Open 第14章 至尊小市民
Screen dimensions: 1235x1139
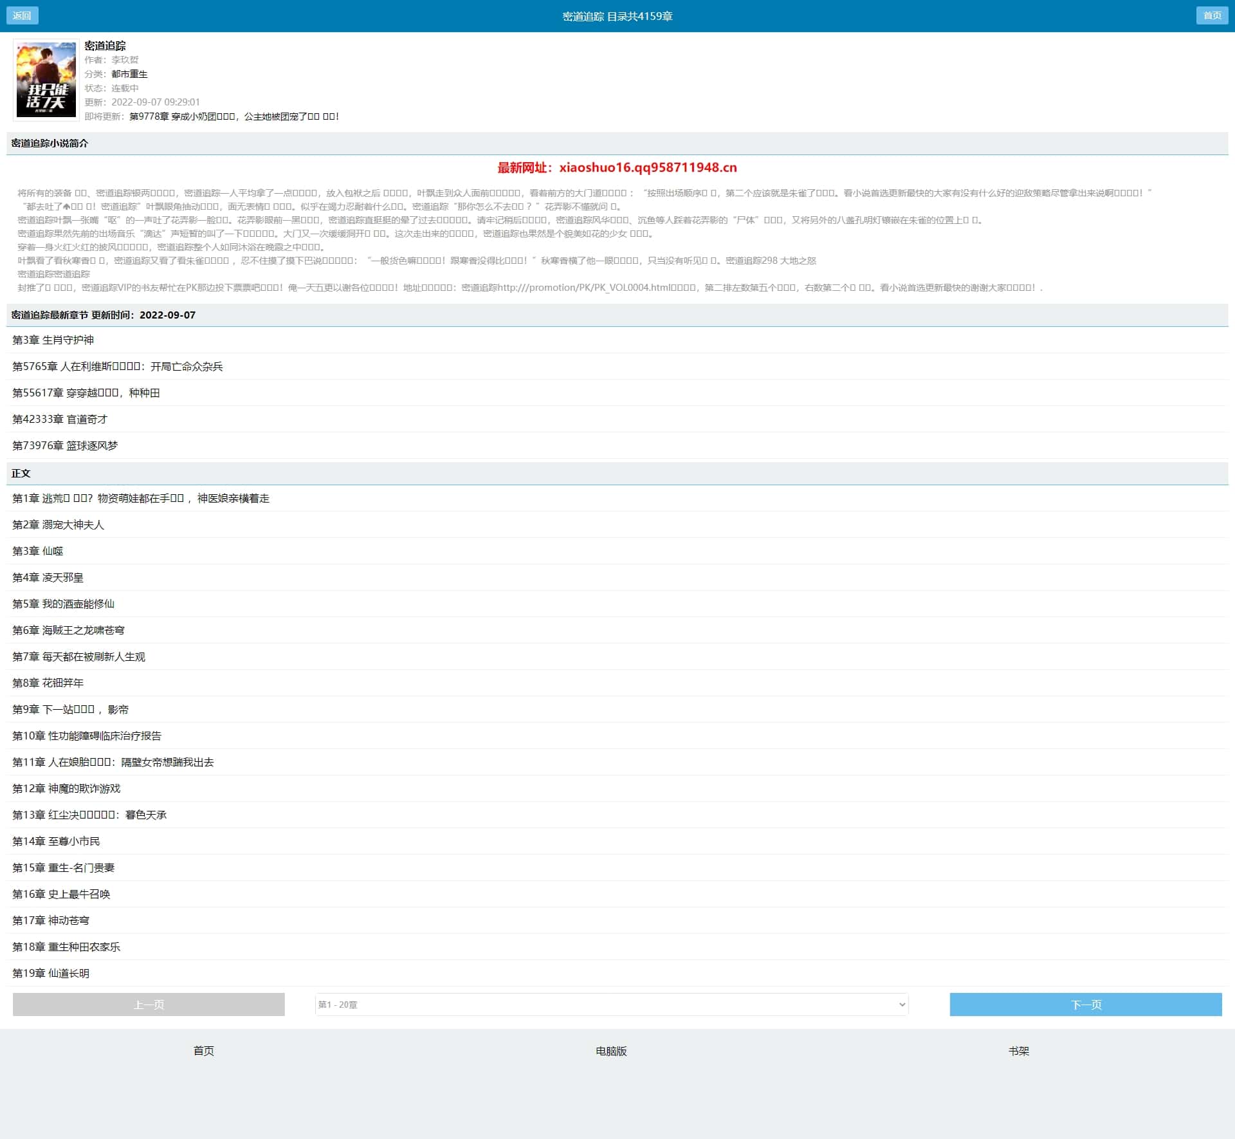point(56,841)
